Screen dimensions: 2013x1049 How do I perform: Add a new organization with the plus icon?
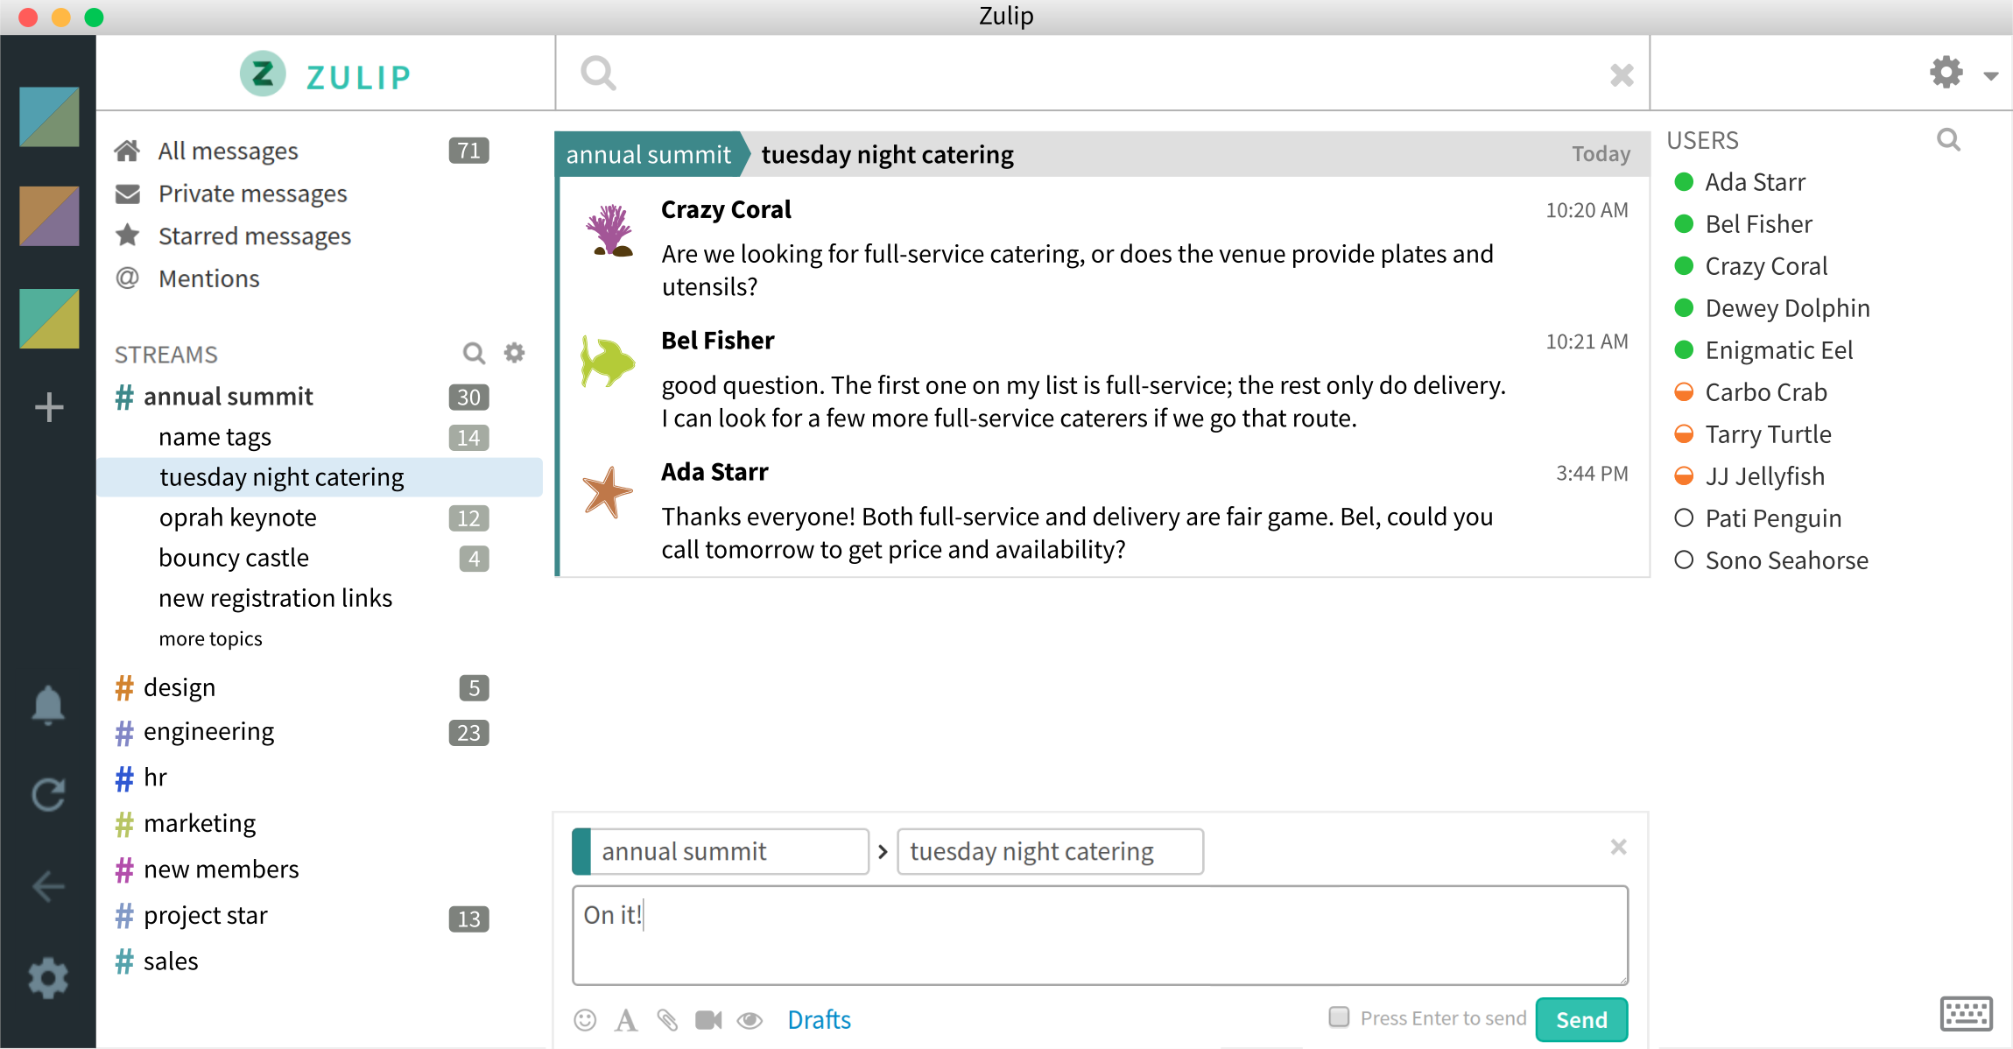click(x=47, y=406)
